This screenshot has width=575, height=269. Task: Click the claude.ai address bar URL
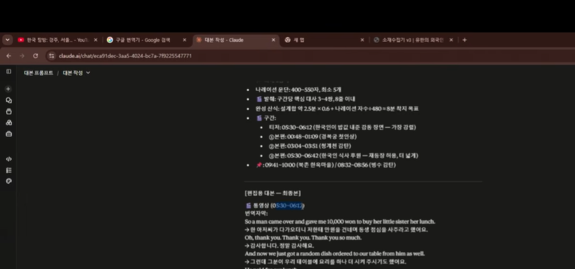[125, 56]
